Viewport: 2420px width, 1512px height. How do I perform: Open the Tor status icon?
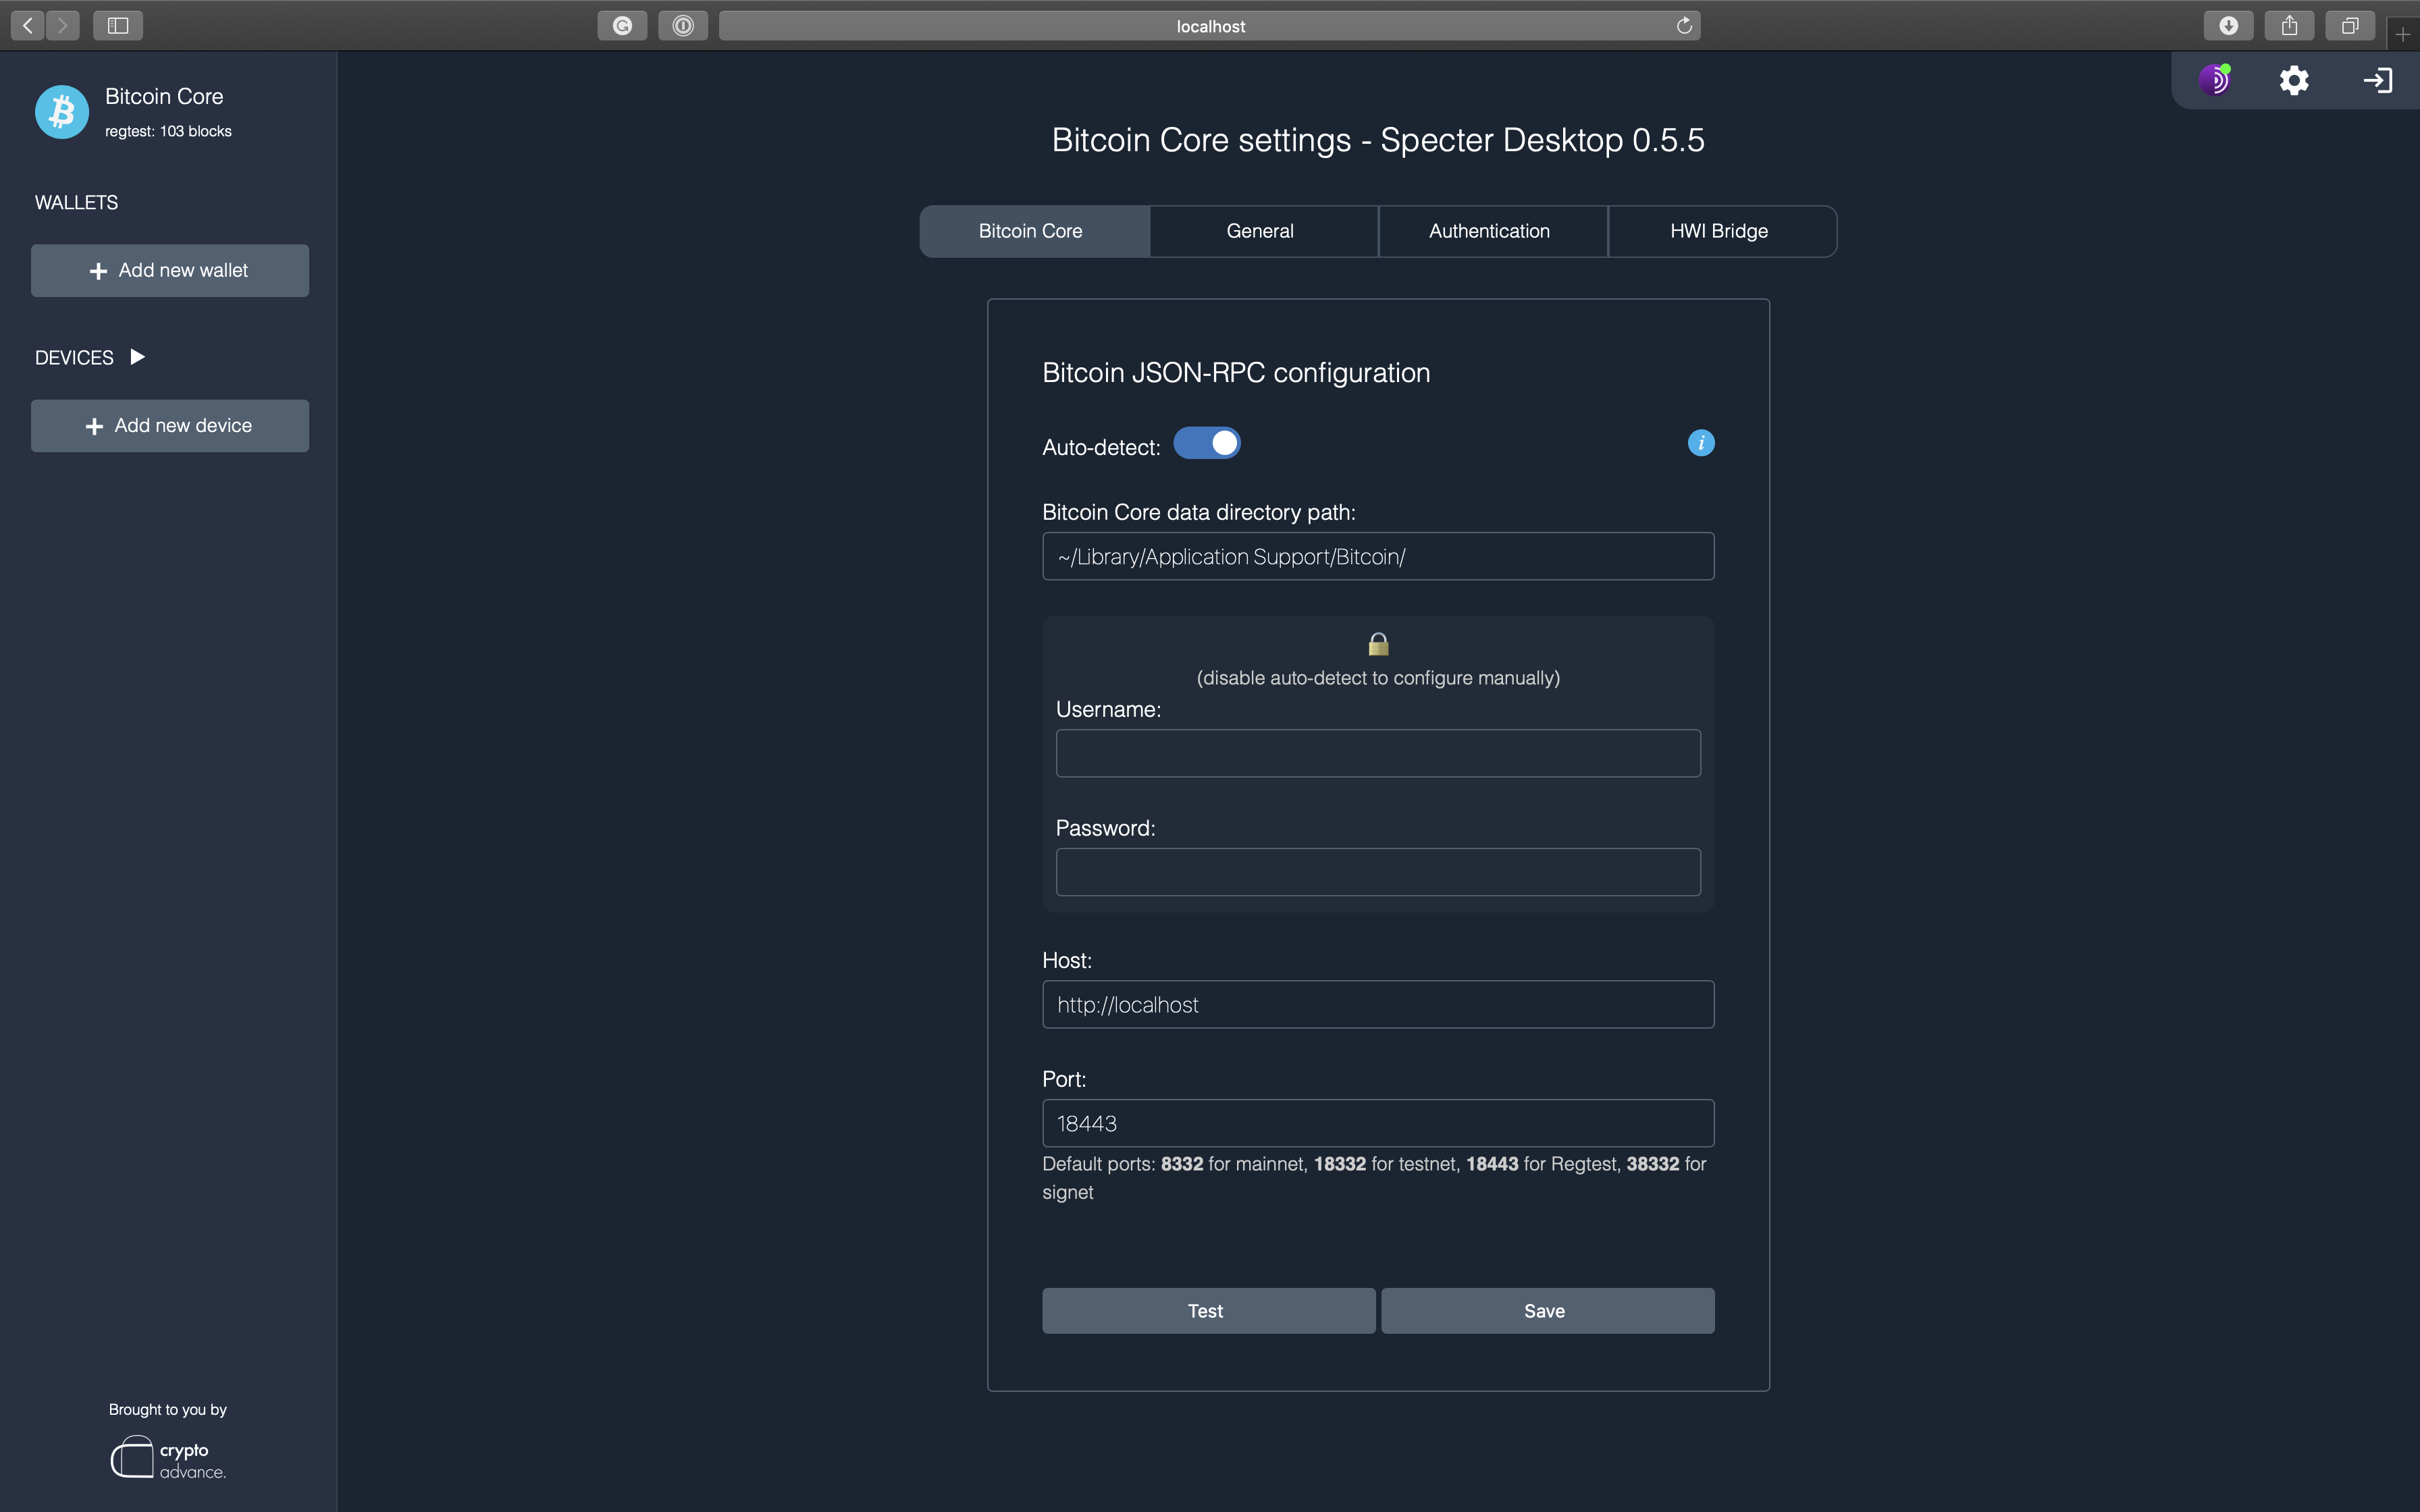tap(2215, 80)
